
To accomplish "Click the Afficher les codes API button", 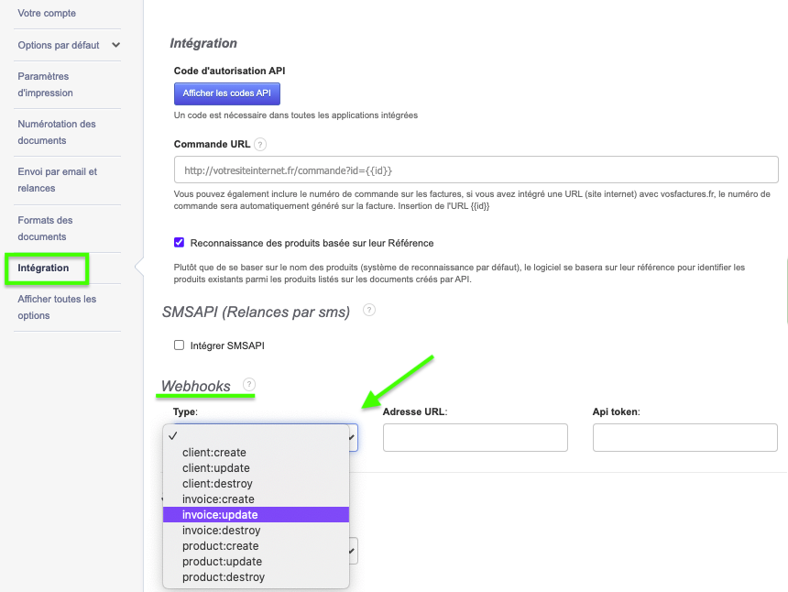I will click(226, 93).
